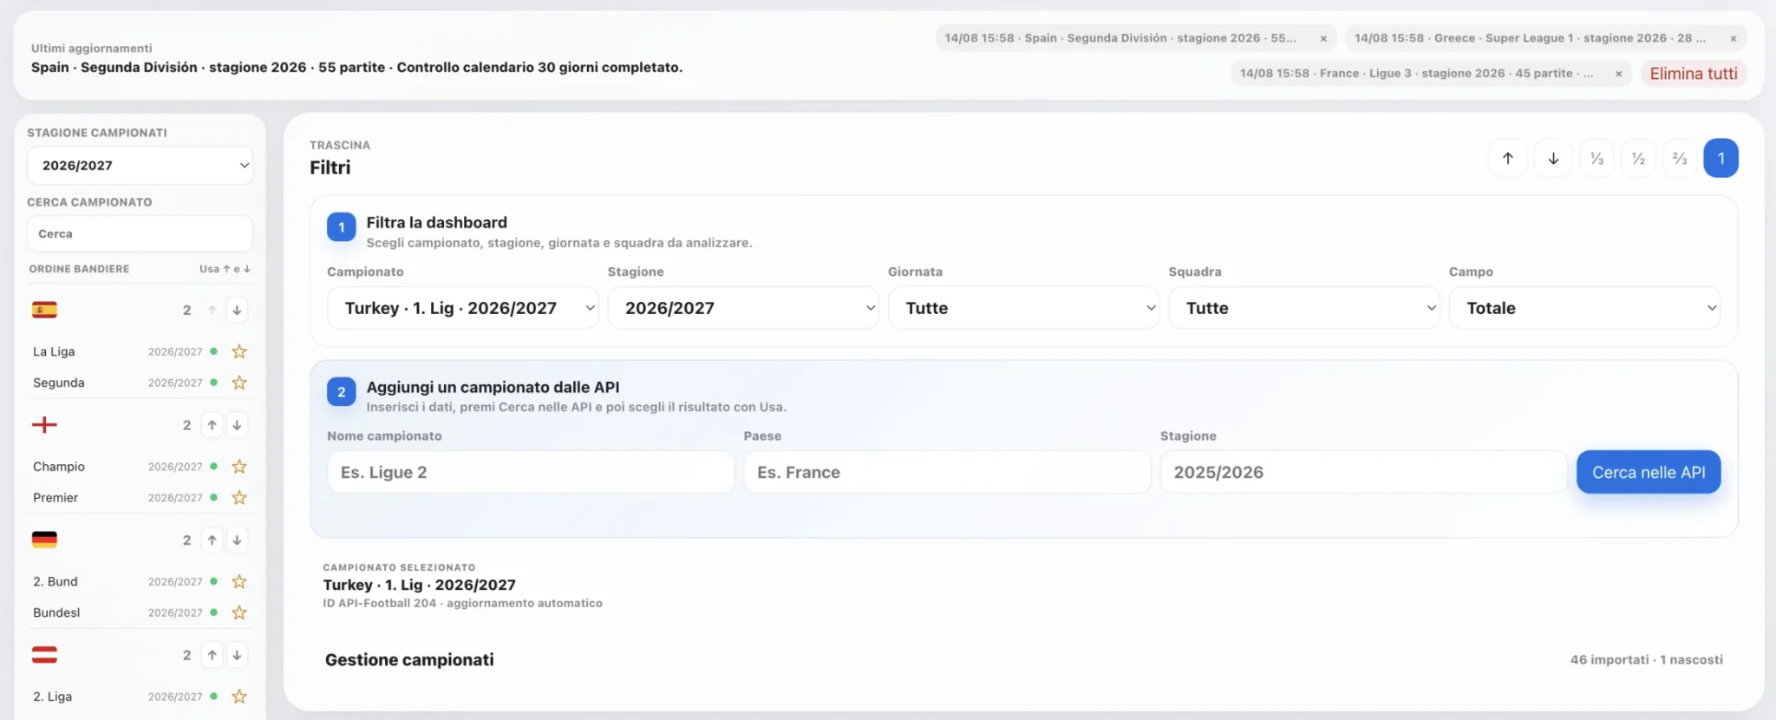Open Campionato dropdown showing Turkey 1. Lig
1776x720 pixels.
click(463, 308)
